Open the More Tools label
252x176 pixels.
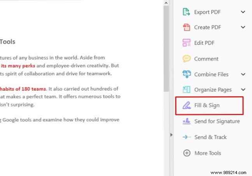click(x=208, y=153)
